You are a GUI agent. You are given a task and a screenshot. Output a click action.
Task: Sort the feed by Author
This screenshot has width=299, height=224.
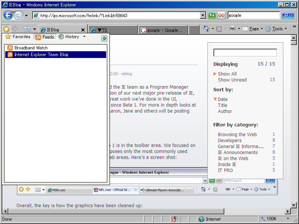pyautogui.click(x=225, y=111)
